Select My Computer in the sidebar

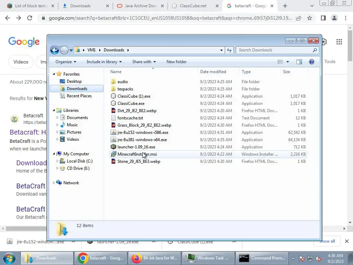[x=76, y=154]
